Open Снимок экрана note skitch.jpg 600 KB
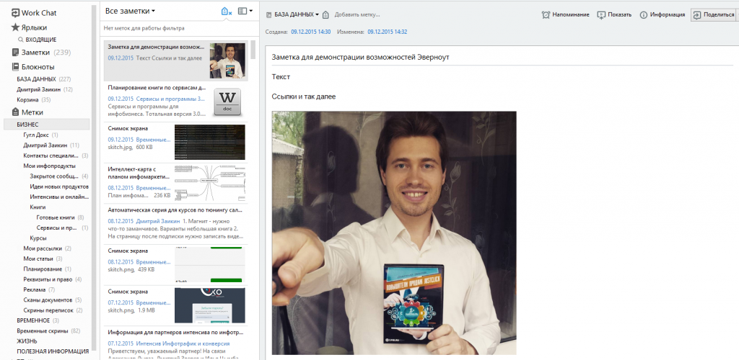The height and width of the screenshot is (360, 739). click(x=176, y=143)
